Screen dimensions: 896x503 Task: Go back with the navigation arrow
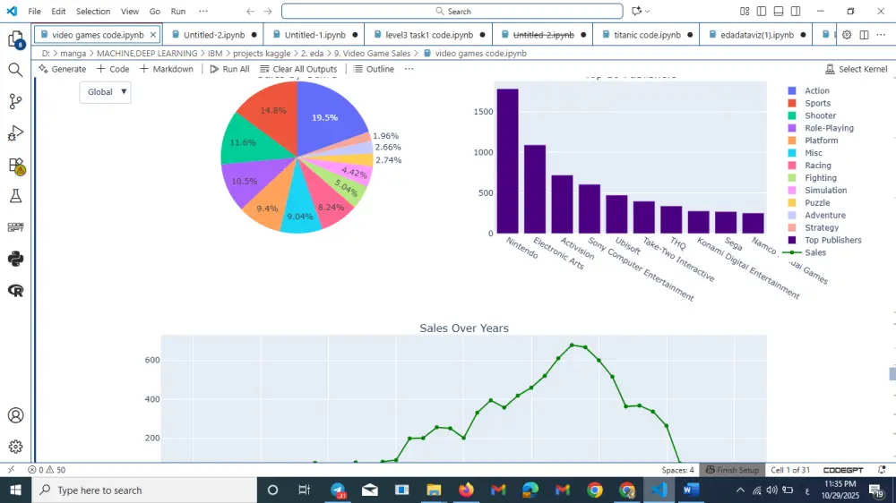coord(250,12)
